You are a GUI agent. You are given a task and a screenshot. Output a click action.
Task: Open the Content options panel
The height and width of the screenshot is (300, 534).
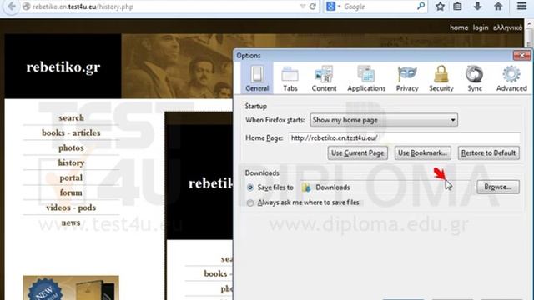[x=324, y=78]
